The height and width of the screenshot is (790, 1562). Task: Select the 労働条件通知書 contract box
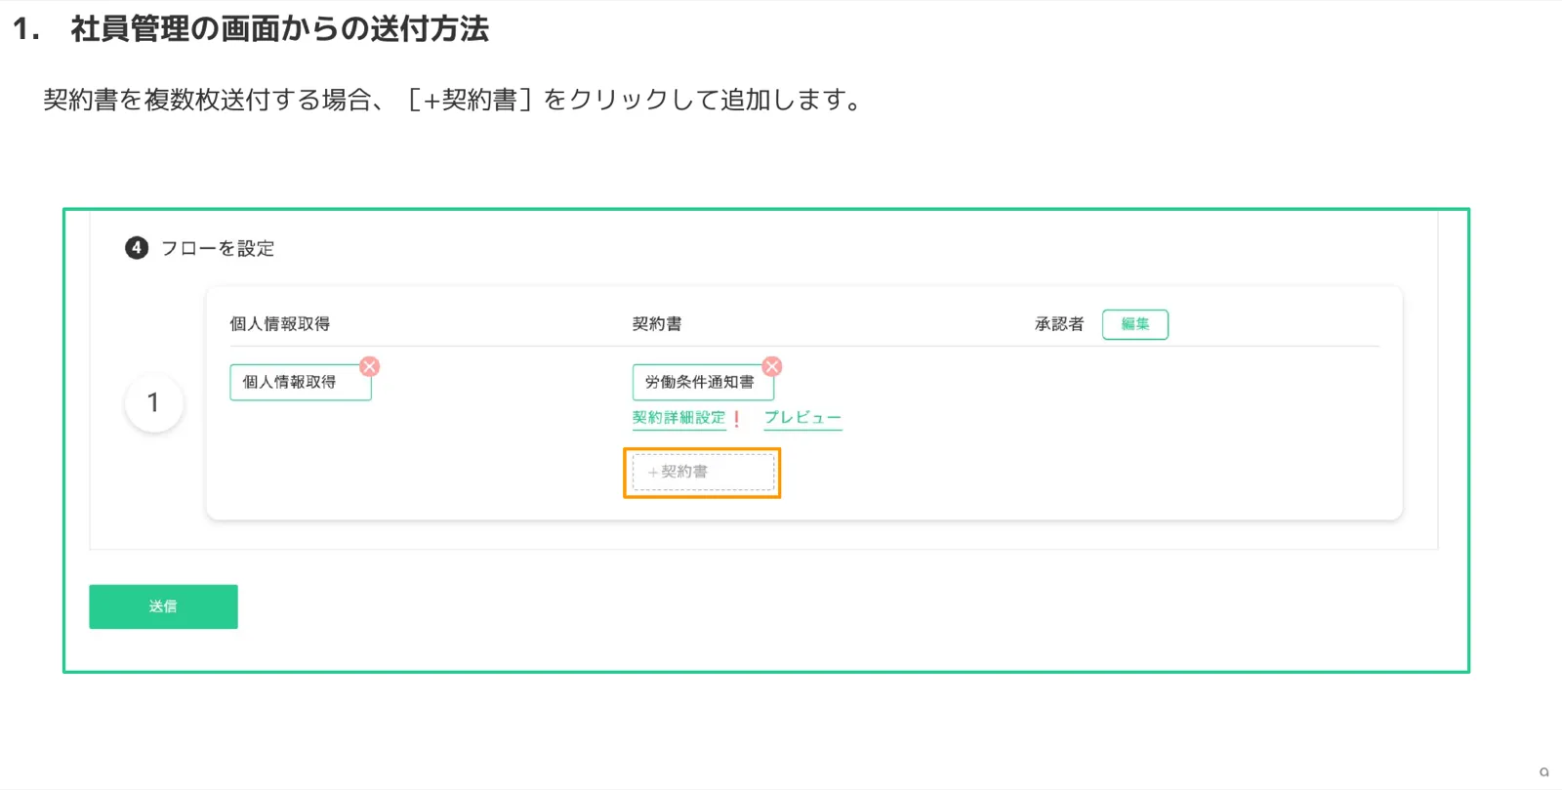pos(703,383)
